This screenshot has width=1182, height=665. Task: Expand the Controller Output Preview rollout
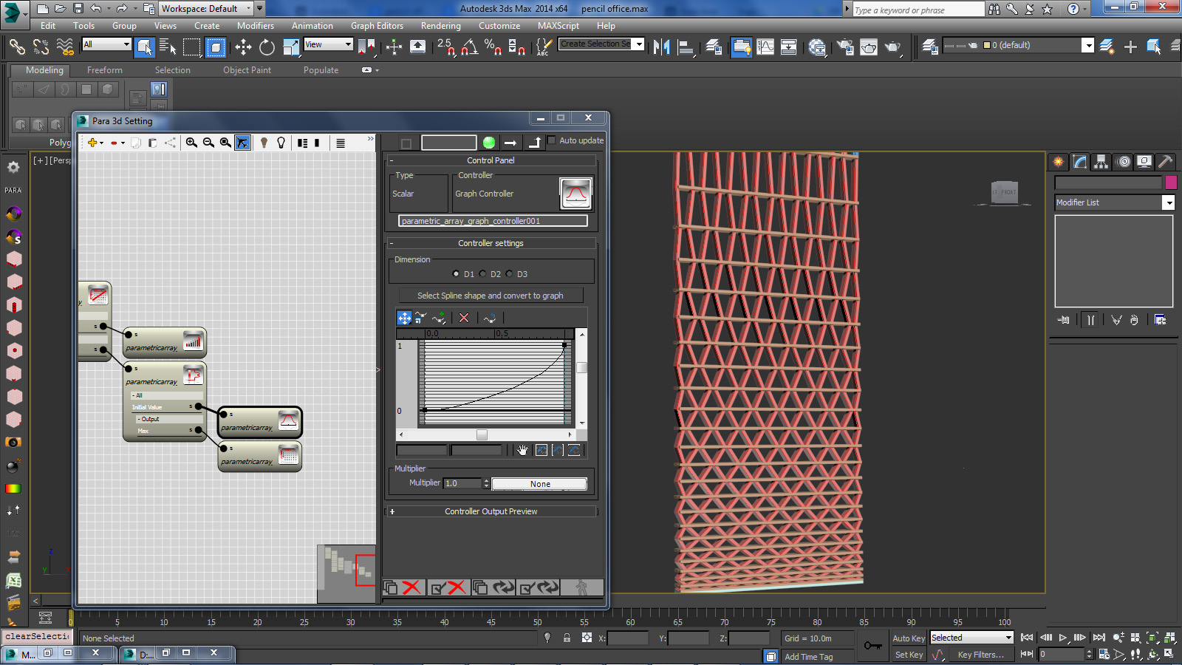pos(491,511)
